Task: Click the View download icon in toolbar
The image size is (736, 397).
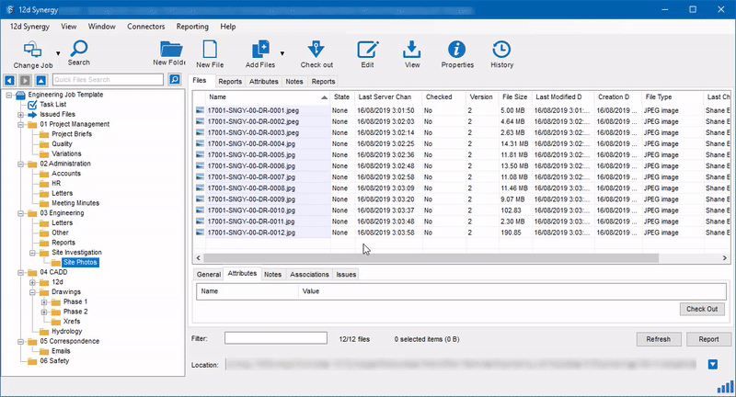Action: pos(412,51)
